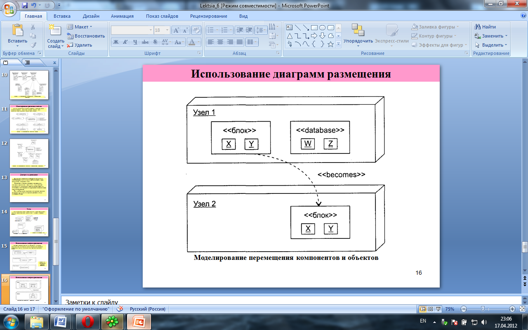Open the font name combo box
528x330 pixels.
point(132,30)
